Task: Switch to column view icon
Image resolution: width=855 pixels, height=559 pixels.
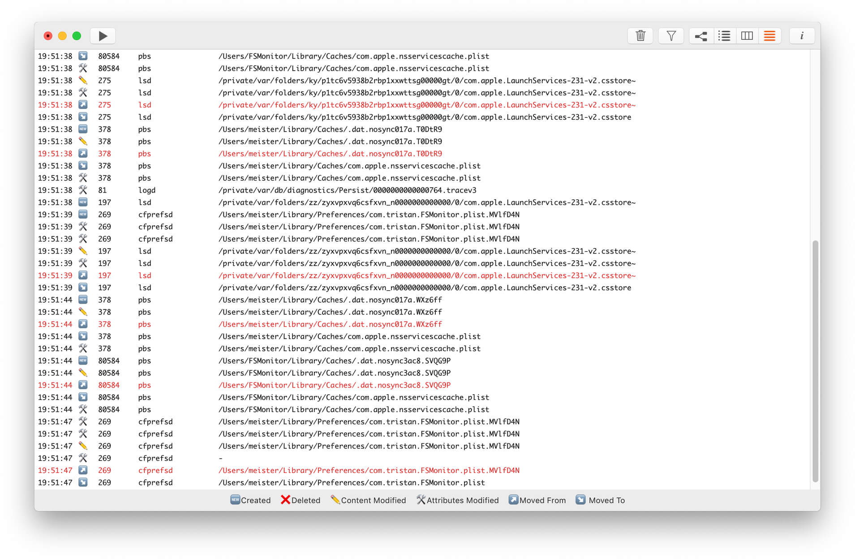Action: [747, 36]
